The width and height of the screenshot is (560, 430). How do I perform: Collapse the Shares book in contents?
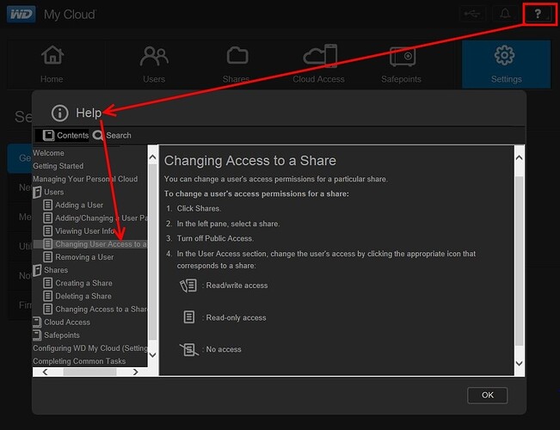click(x=38, y=270)
